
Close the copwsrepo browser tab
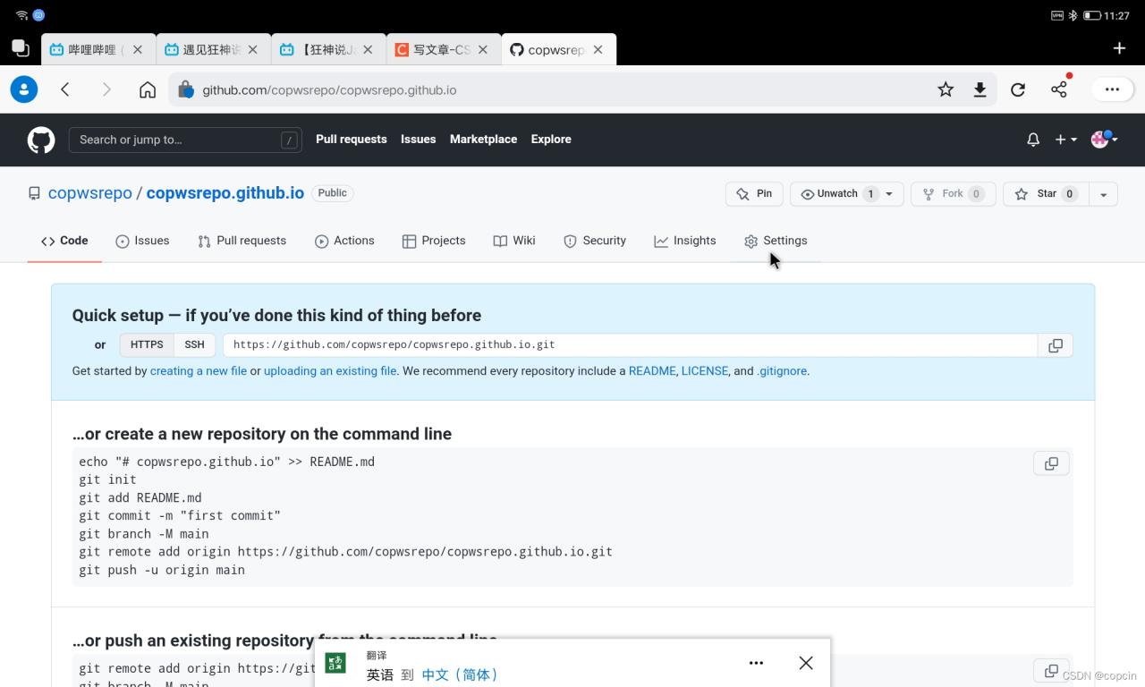click(598, 50)
